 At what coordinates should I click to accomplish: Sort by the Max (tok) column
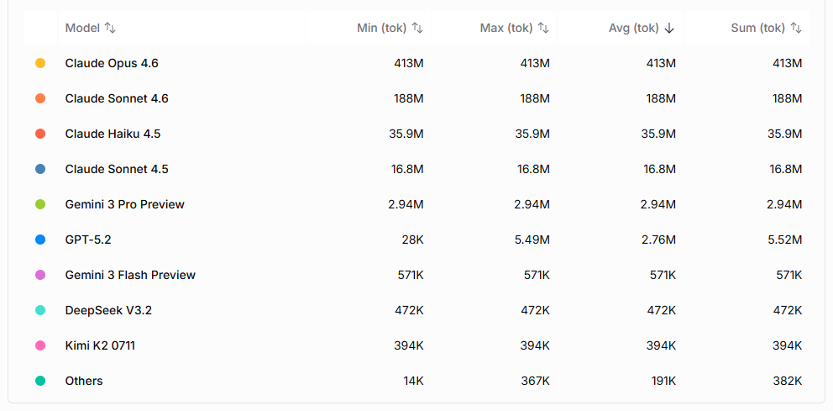coord(543,29)
